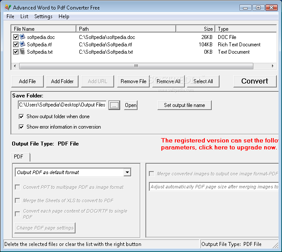Click the softpedia.doc Word file icon
Screen dimensions: 282x252
coord(22,37)
